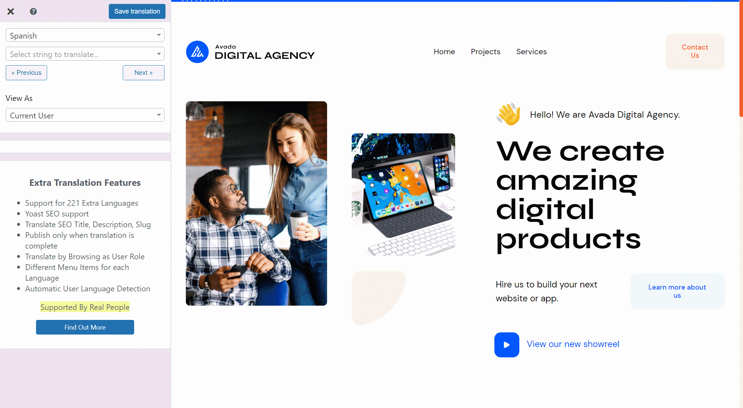The height and width of the screenshot is (408, 743).
Task: Click the close X icon
Action: 11,11
